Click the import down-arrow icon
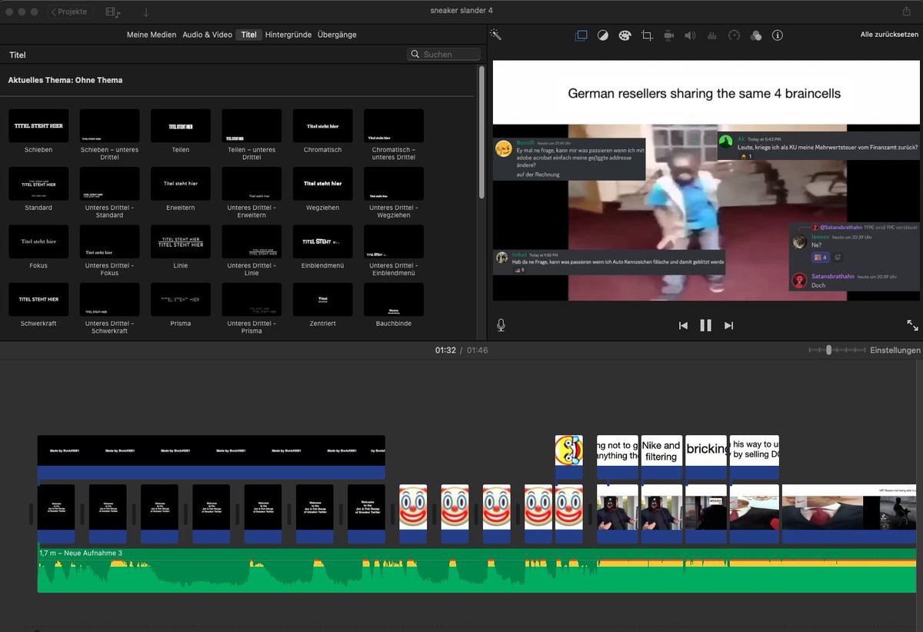 (146, 12)
